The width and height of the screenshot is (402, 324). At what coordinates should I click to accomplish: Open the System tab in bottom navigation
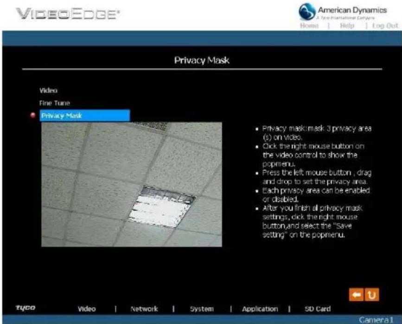(x=202, y=309)
